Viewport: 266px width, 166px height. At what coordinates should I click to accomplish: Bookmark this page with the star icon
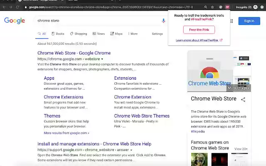(x=212, y=7)
